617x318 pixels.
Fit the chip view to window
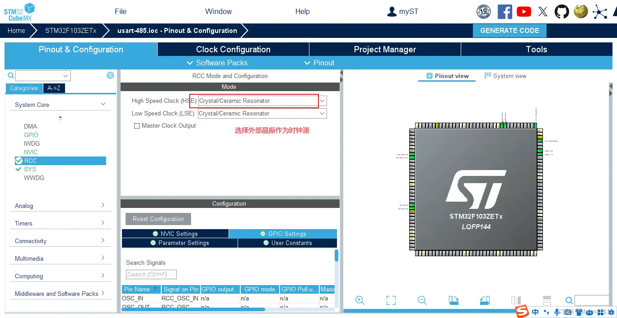click(x=391, y=300)
